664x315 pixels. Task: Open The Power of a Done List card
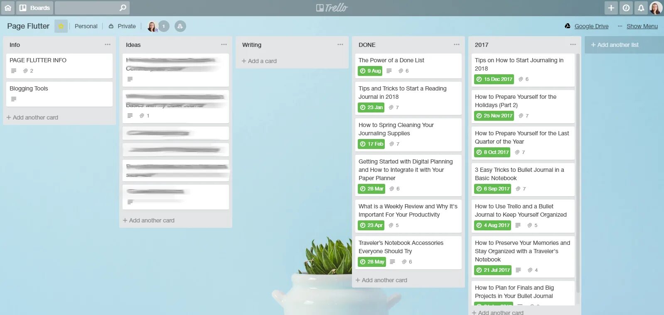(x=408, y=66)
